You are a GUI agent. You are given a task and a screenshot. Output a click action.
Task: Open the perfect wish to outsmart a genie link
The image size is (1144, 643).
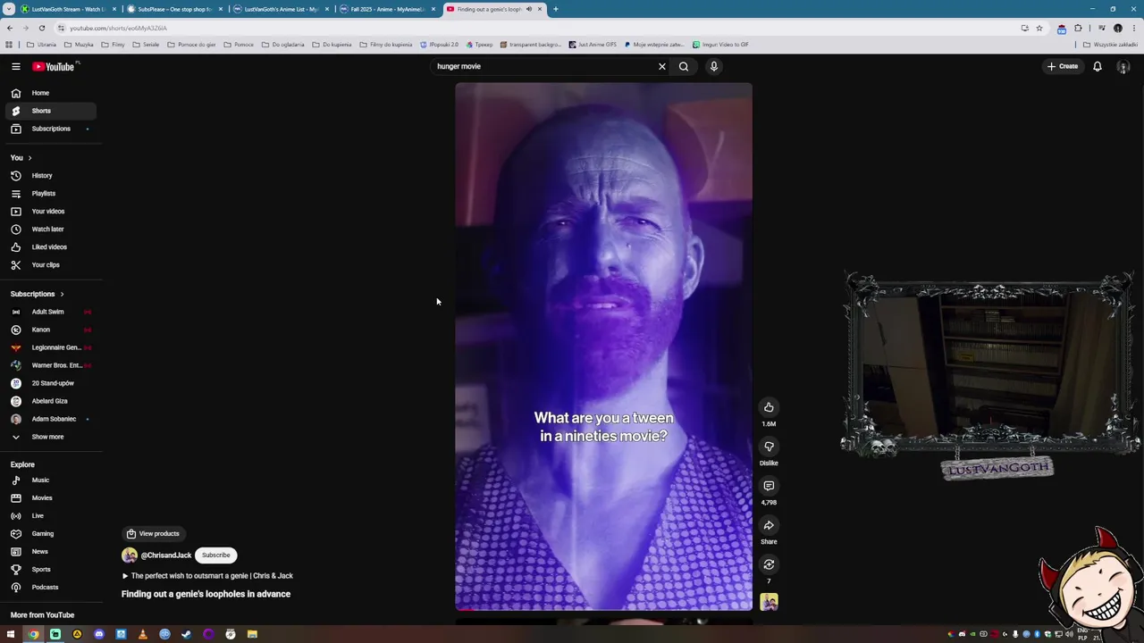coord(207,576)
